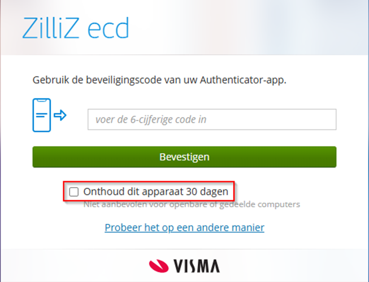The image size is (369, 282).
Task: Confirm with the green Bevestigen button
Action: [x=184, y=157]
